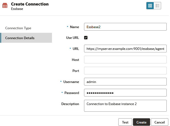
Task: Open the Connection Type step
Action: click(18, 28)
